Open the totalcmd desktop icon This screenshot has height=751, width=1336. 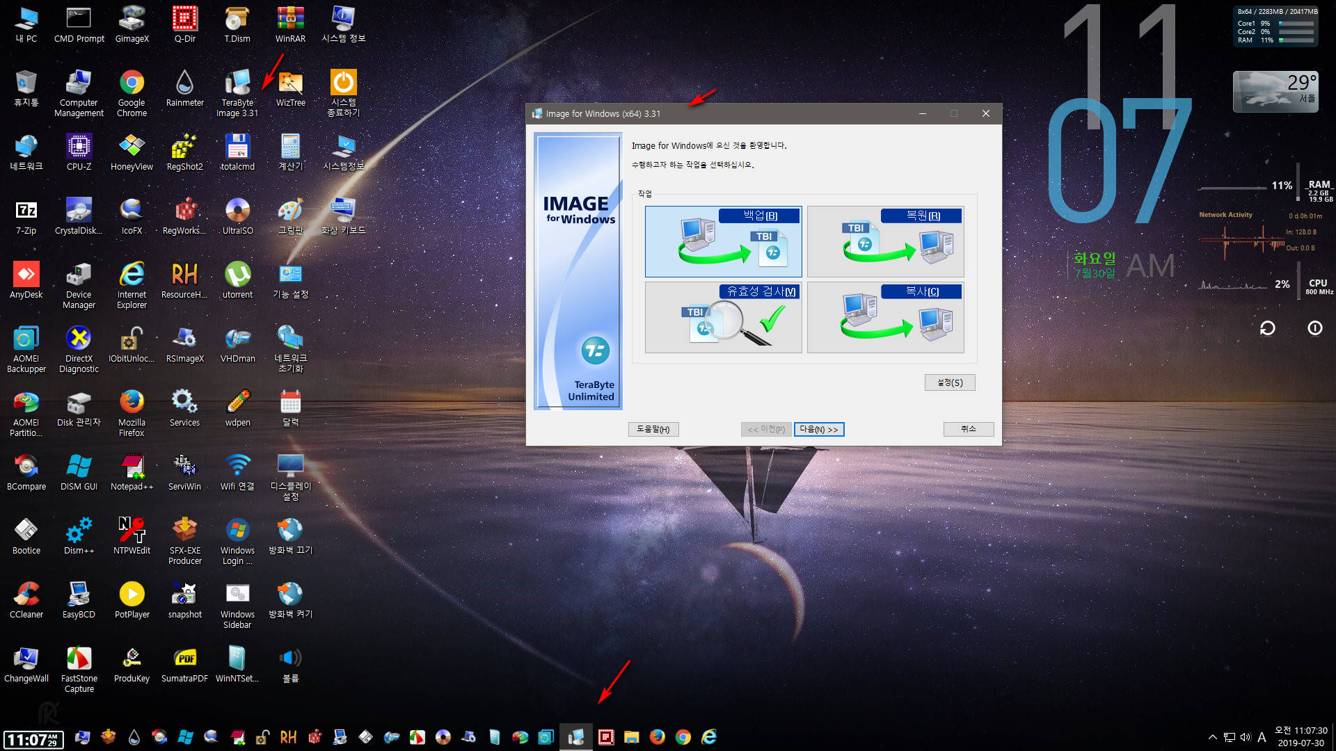tap(237, 152)
